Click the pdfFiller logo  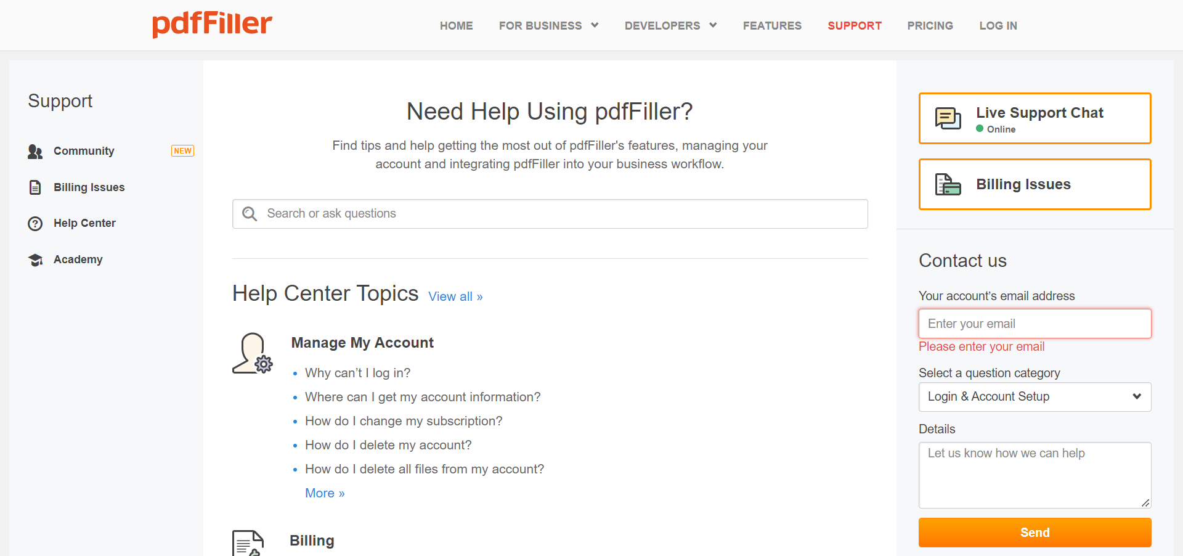coord(212,25)
